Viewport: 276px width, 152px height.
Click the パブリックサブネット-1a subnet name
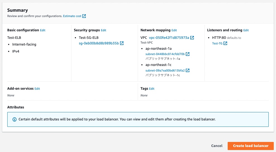(163, 59)
